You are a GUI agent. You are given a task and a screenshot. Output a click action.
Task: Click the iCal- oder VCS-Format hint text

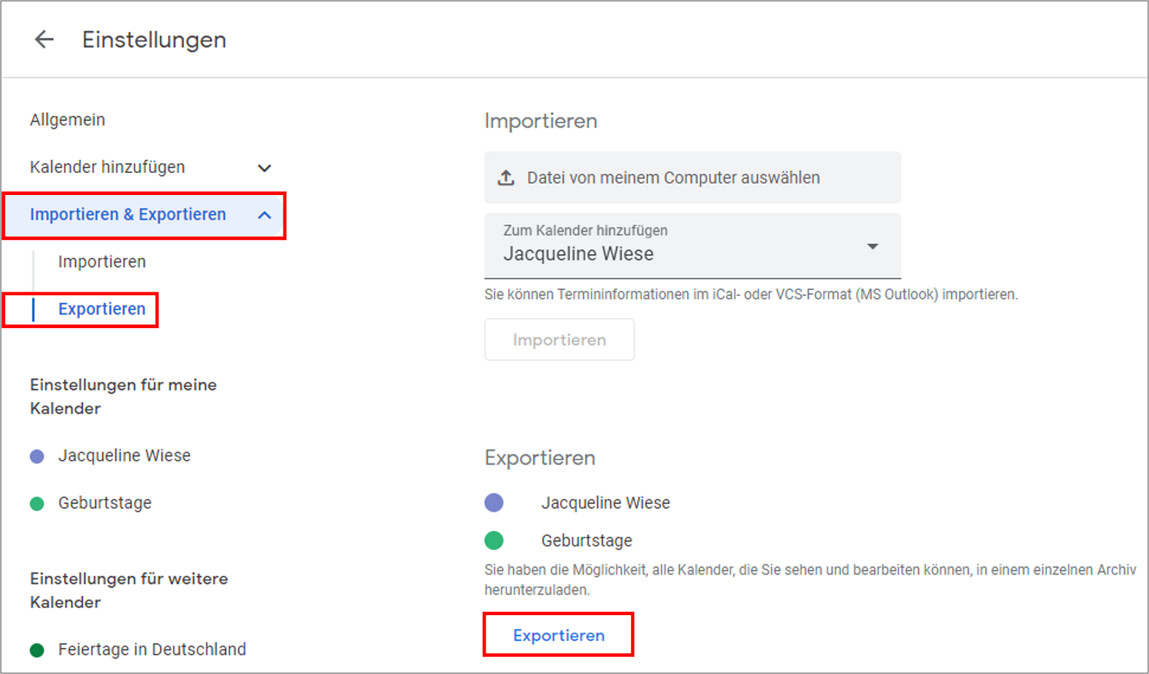(x=751, y=295)
